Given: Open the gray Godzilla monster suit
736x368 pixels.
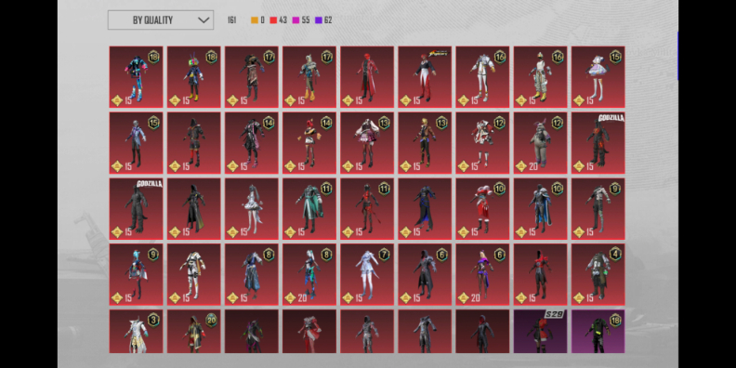Looking at the screenshot, I should coord(136,209).
